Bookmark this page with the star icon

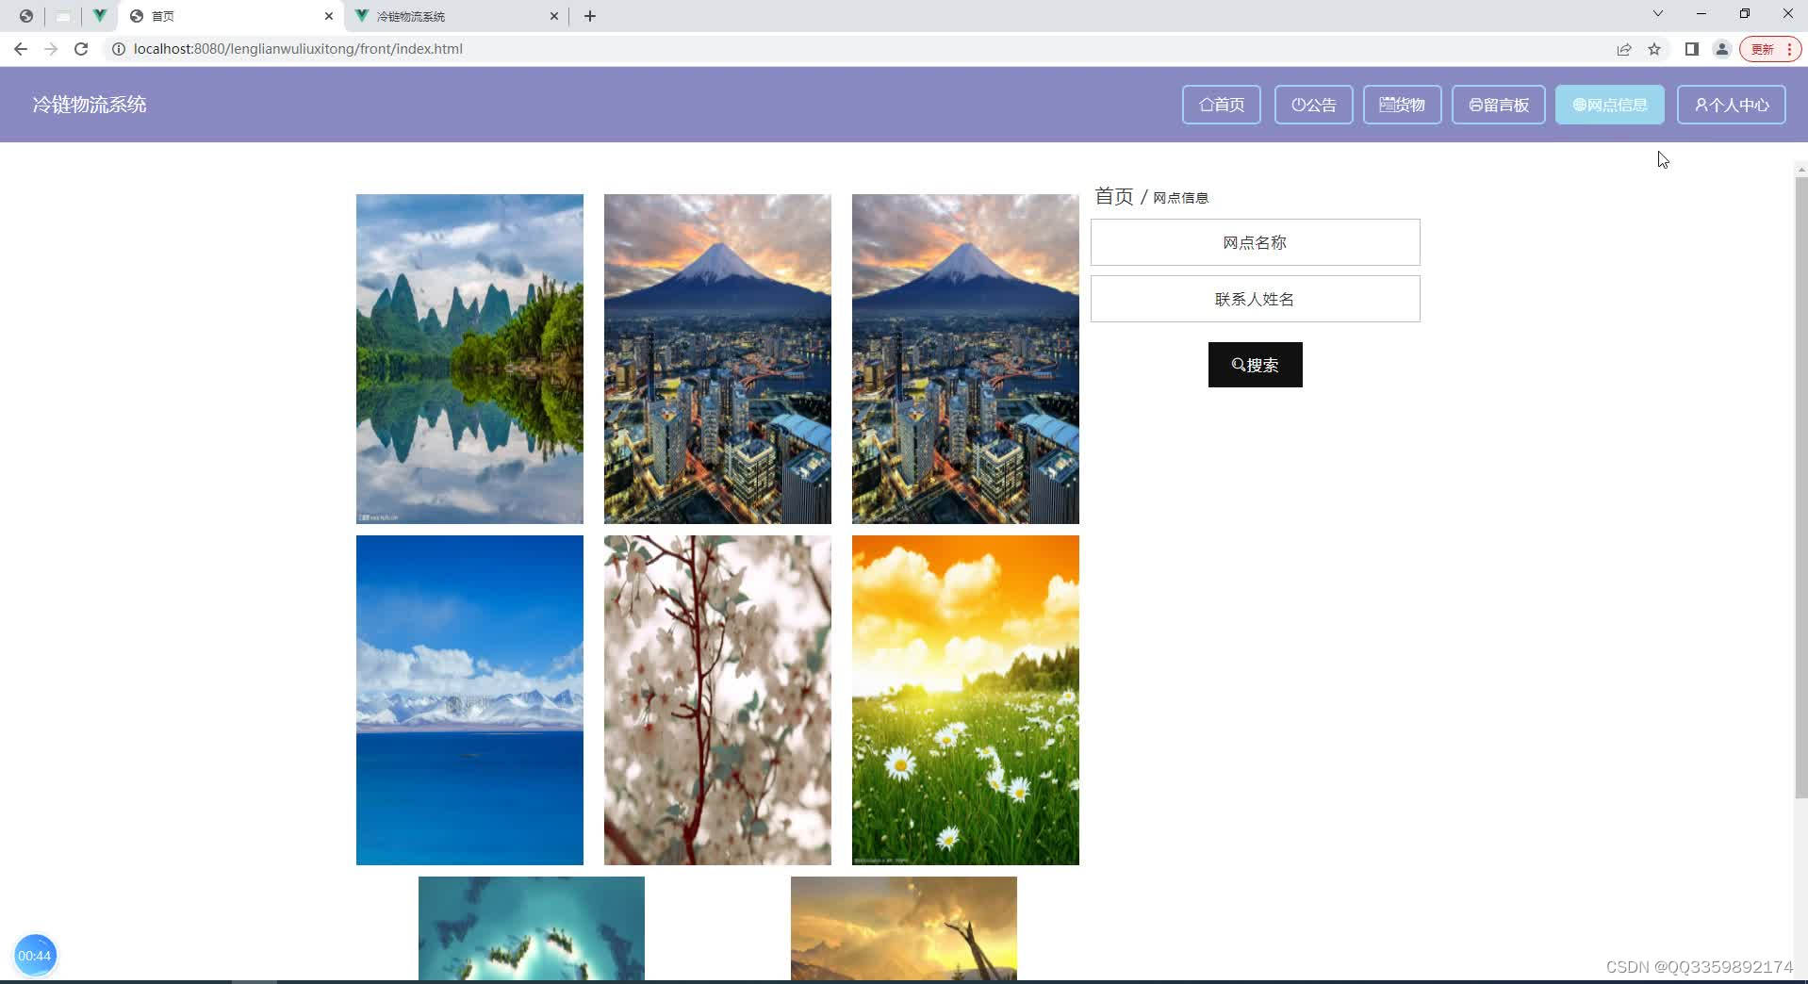[x=1654, y=49]
